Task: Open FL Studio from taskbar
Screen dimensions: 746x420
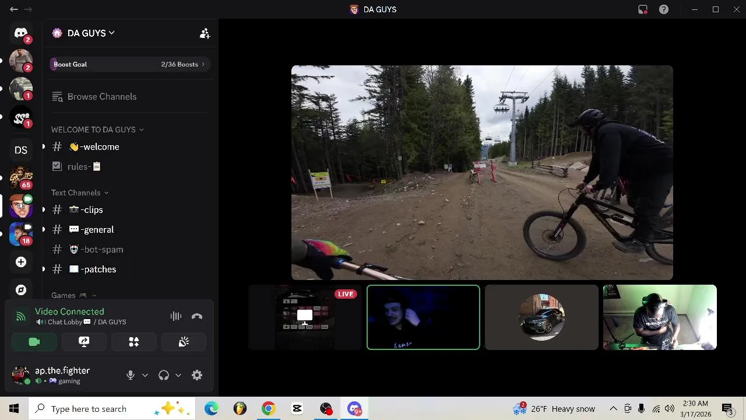Action: coord(240,408)
